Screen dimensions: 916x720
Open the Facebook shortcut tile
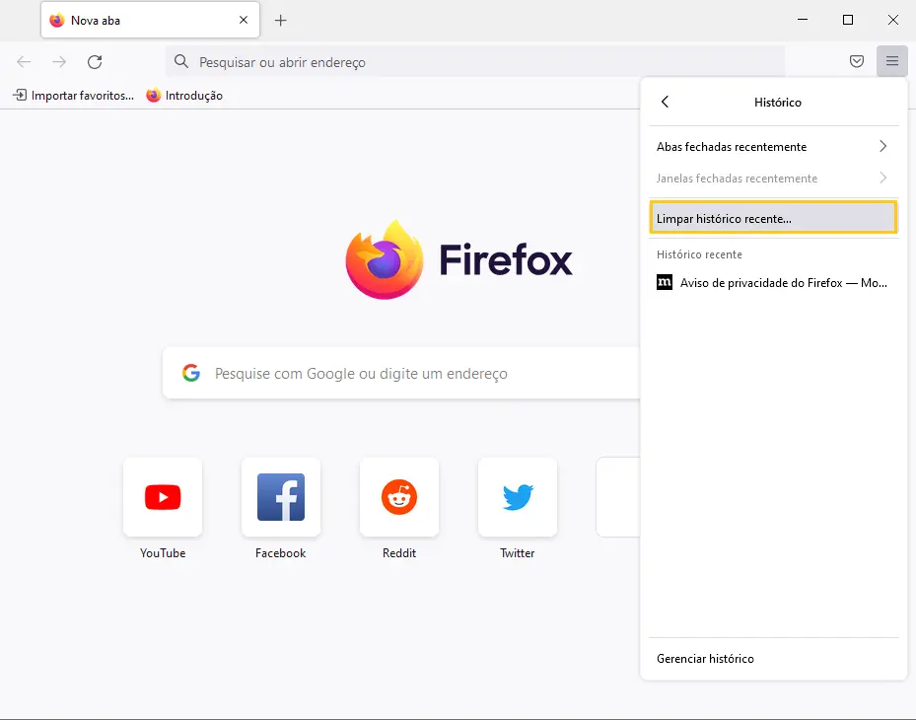281,497
